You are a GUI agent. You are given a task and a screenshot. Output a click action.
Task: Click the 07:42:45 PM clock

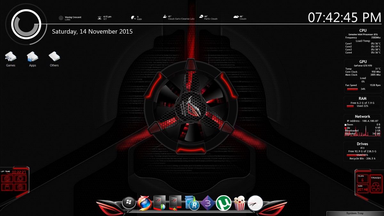coord(345,17)
